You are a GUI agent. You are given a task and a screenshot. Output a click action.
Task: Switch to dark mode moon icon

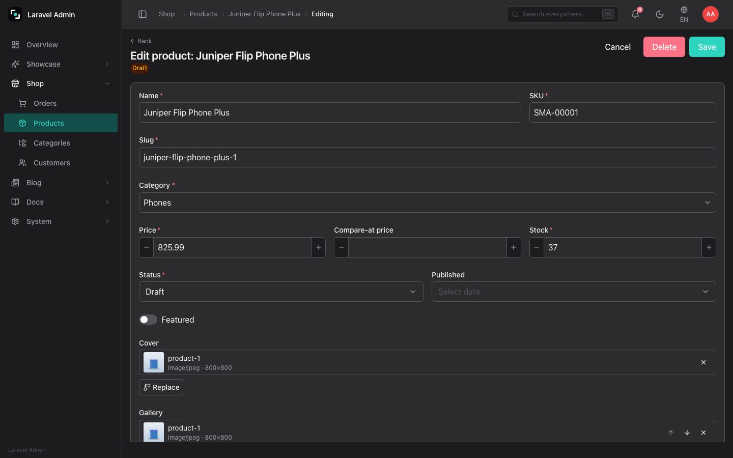[660, 14]
